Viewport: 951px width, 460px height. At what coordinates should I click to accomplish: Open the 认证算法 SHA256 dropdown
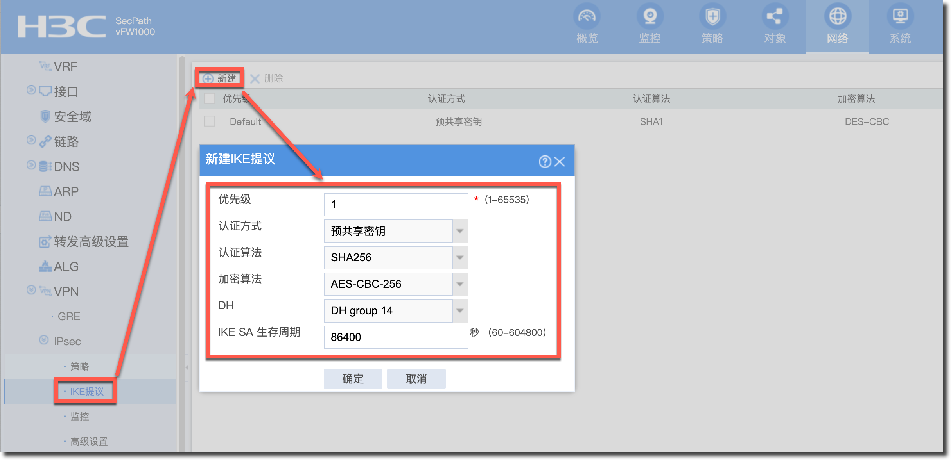click(460, 258)
